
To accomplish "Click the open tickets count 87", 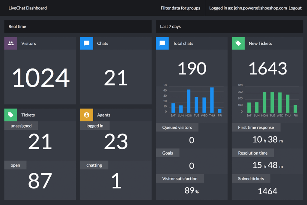I will tap(40, 181).
